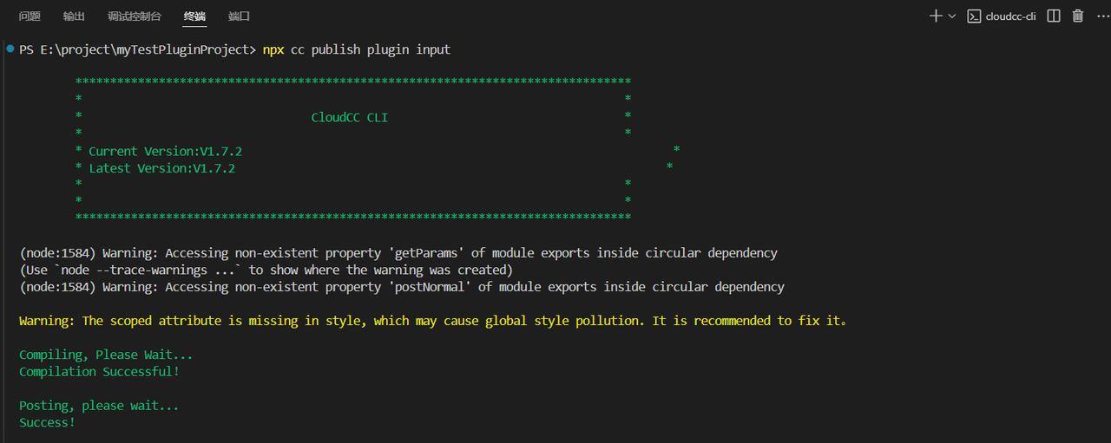Kill terminal using the trash icon
Screen dimensions: 1111x443
1078,16
